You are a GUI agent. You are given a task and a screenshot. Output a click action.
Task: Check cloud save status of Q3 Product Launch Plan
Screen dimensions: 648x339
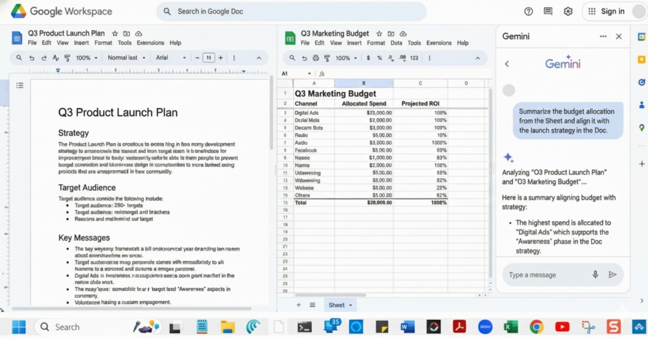[139, 34]
